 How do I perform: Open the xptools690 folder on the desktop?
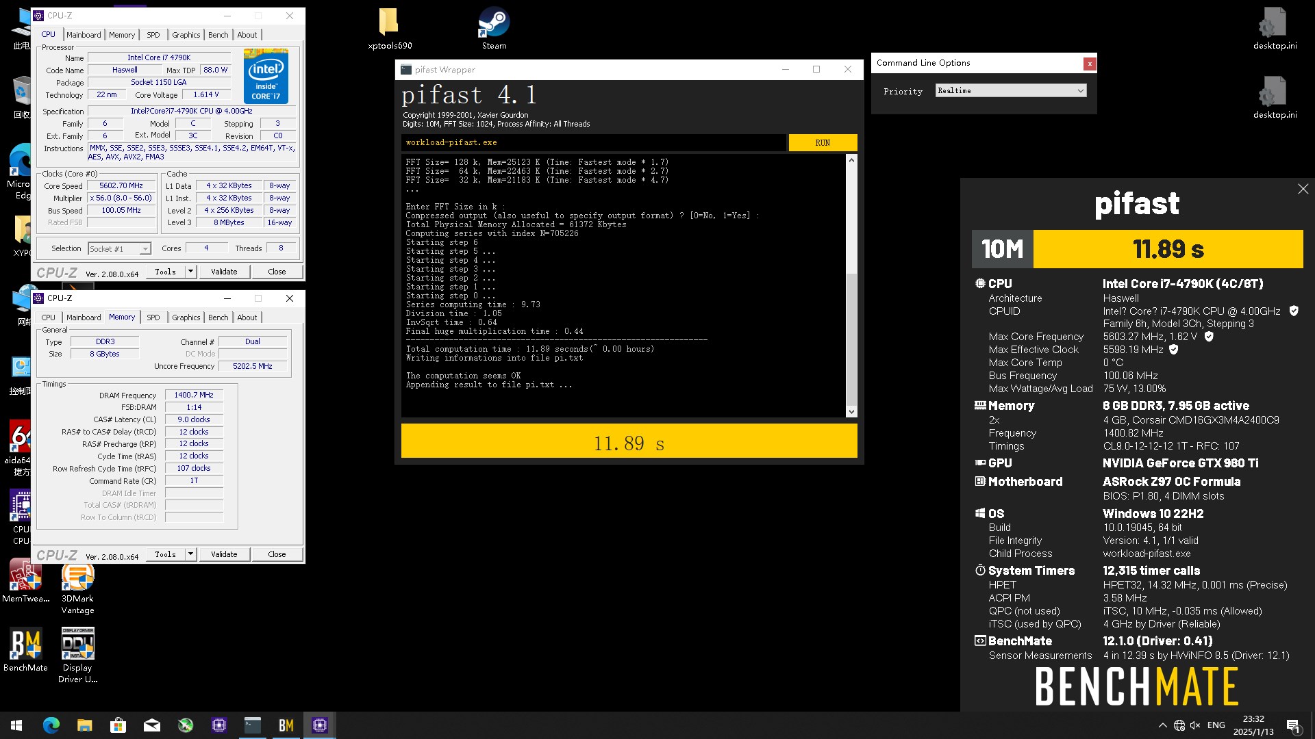[x=390, y=28]
